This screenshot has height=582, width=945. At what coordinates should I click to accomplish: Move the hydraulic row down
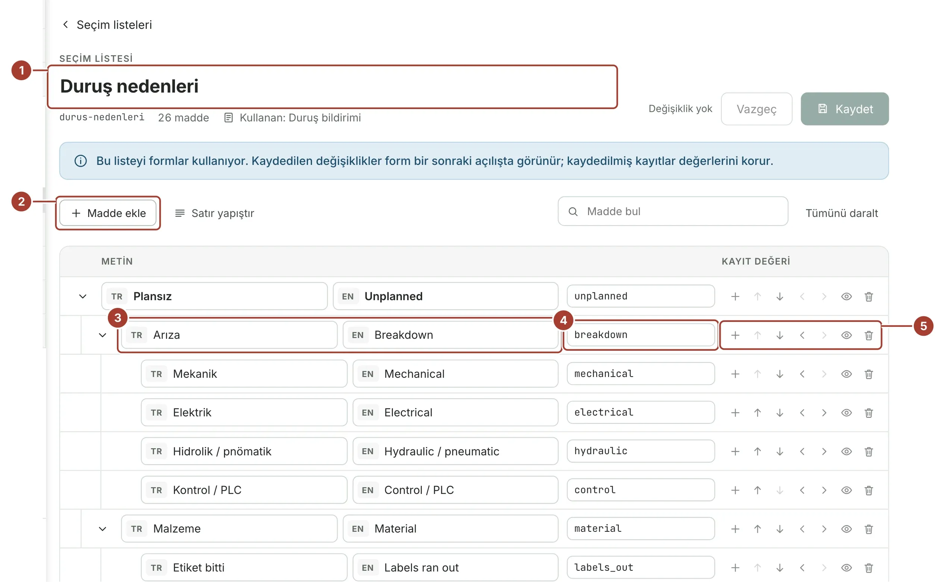click(x=779, y=452)
